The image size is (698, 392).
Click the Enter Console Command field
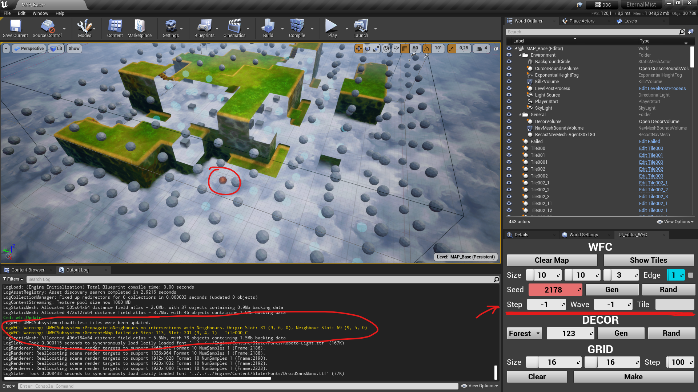[236, 386]
